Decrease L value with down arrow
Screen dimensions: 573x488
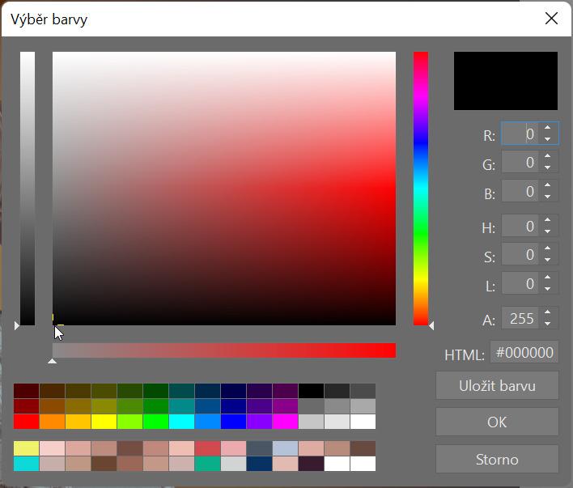pos(547,288)
